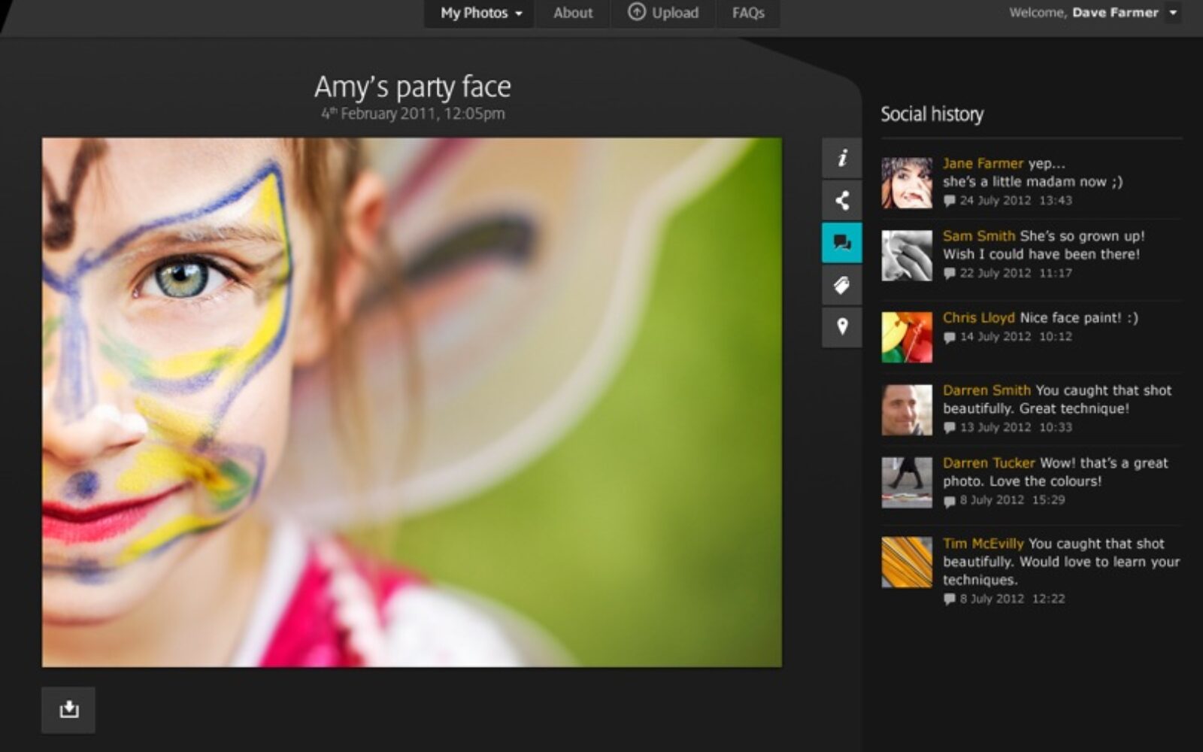
Task: Click the share icon in sidebar
Action: (841, 200)
